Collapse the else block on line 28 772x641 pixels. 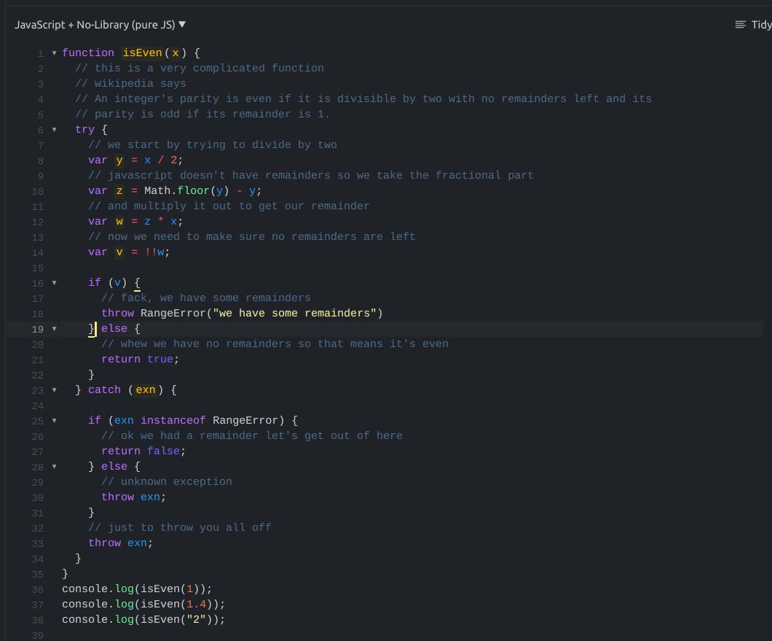coord(53,466)
